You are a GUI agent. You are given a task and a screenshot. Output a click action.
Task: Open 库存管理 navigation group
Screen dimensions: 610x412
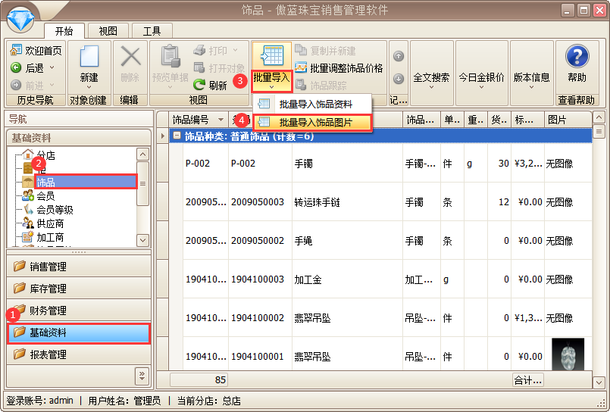[79, 288]
